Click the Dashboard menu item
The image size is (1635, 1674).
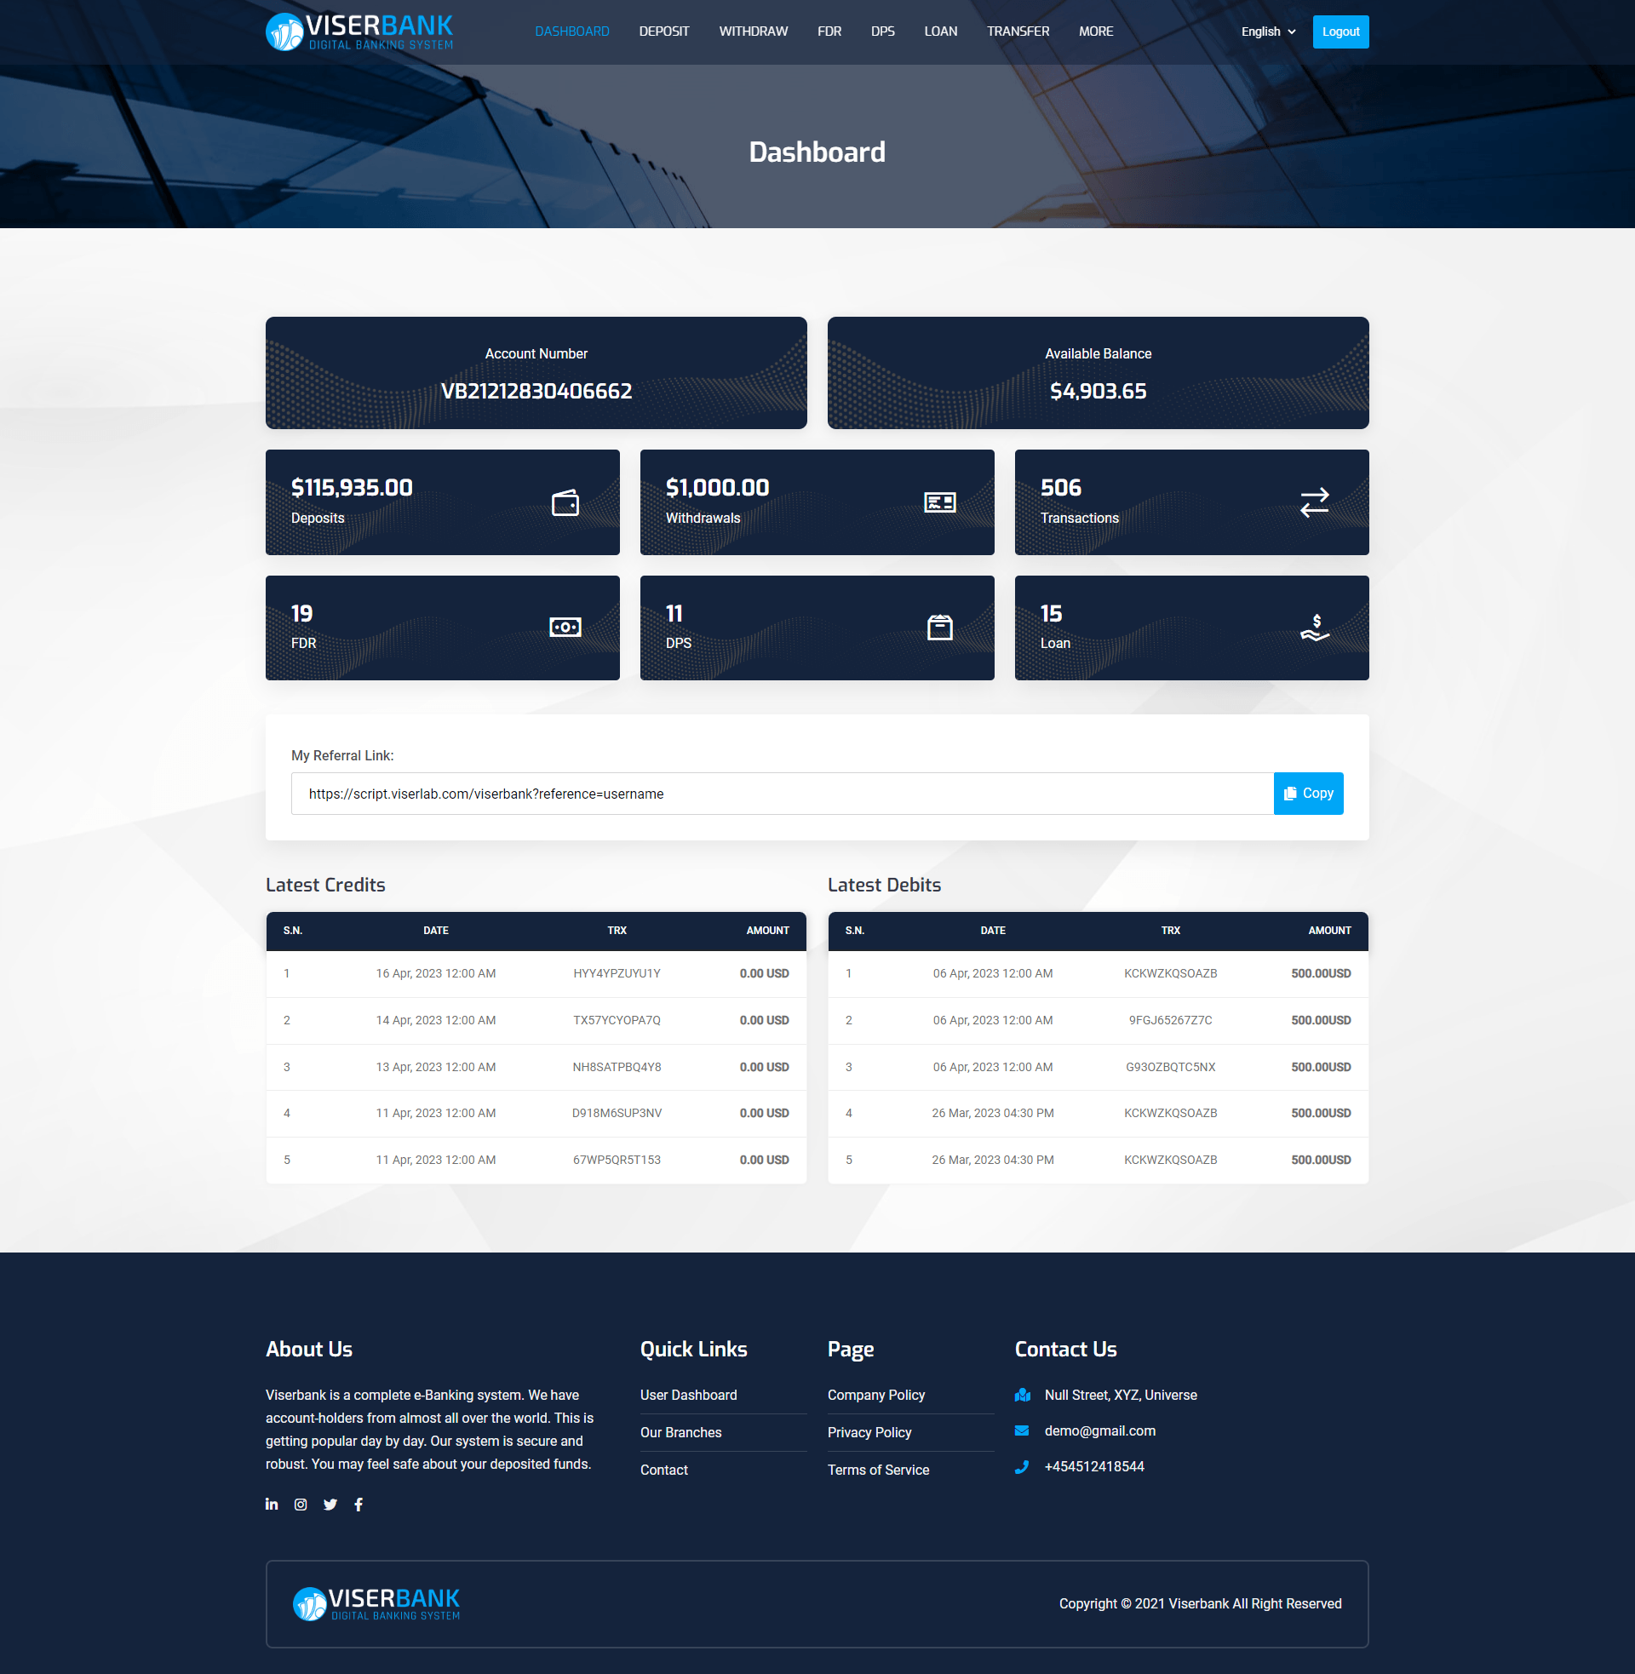pos(573,30)
